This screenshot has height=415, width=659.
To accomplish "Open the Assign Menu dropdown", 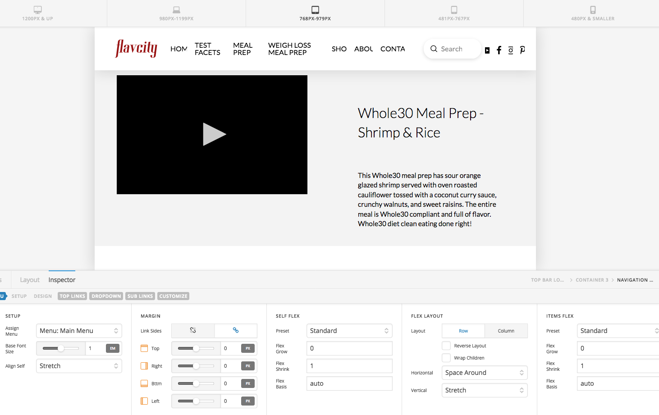I will point(79,331).
